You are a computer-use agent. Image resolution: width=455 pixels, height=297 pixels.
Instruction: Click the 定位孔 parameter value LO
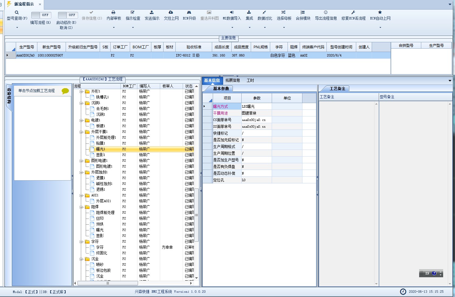pyautogui.click(x=257, y=180)
